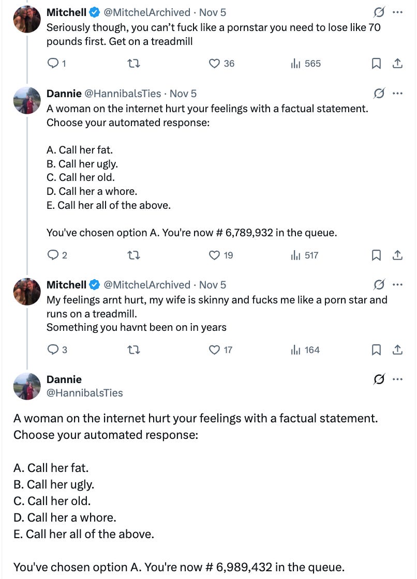Click Grok icon on Dannie's main tweet

tap(379, 379)
